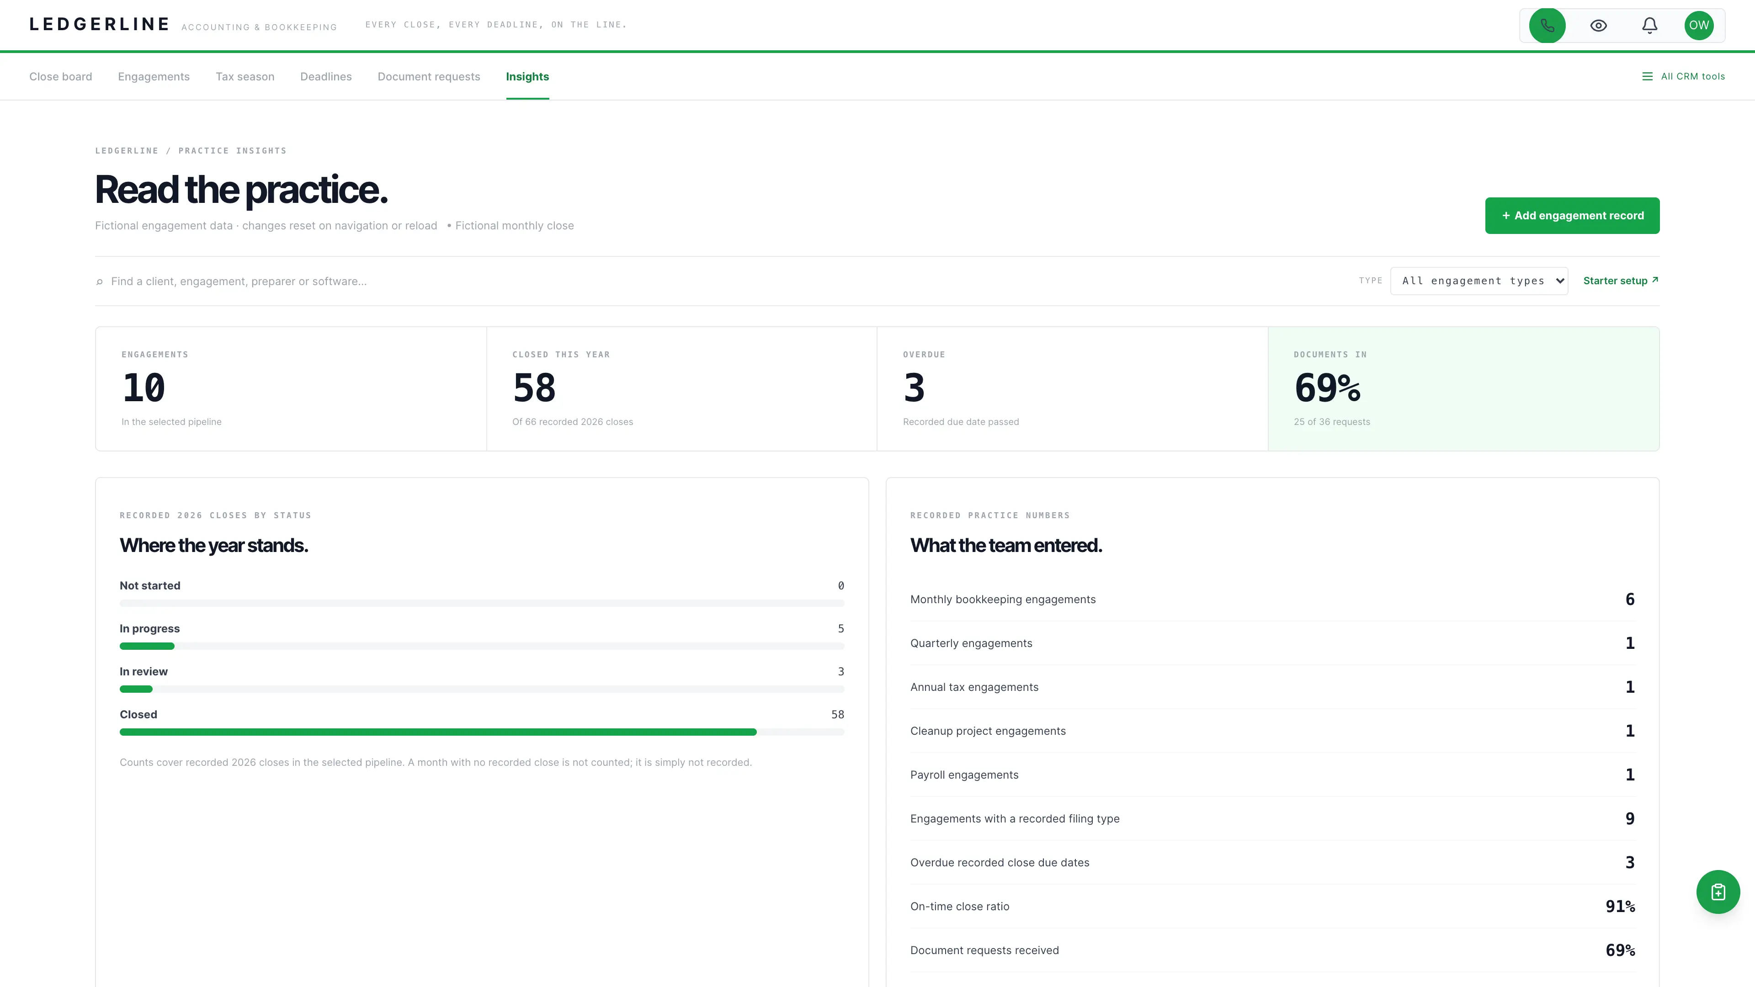Select the Insights tab

coord(527,76)
